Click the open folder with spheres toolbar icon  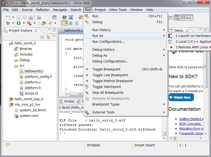pyautogui.click(x=43, y=23)
